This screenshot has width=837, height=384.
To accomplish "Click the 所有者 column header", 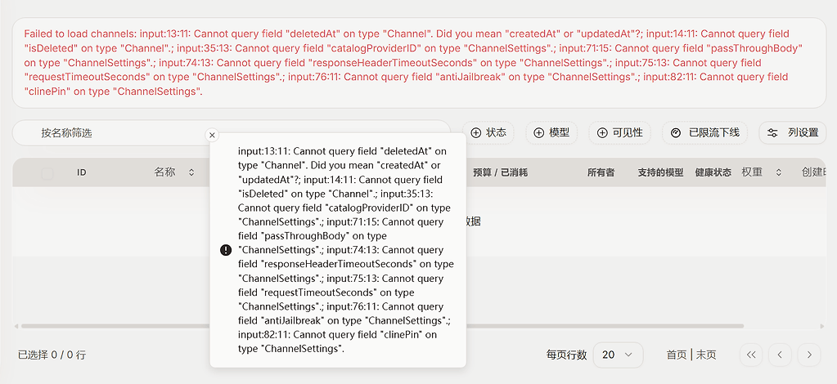I will point(601,172).
